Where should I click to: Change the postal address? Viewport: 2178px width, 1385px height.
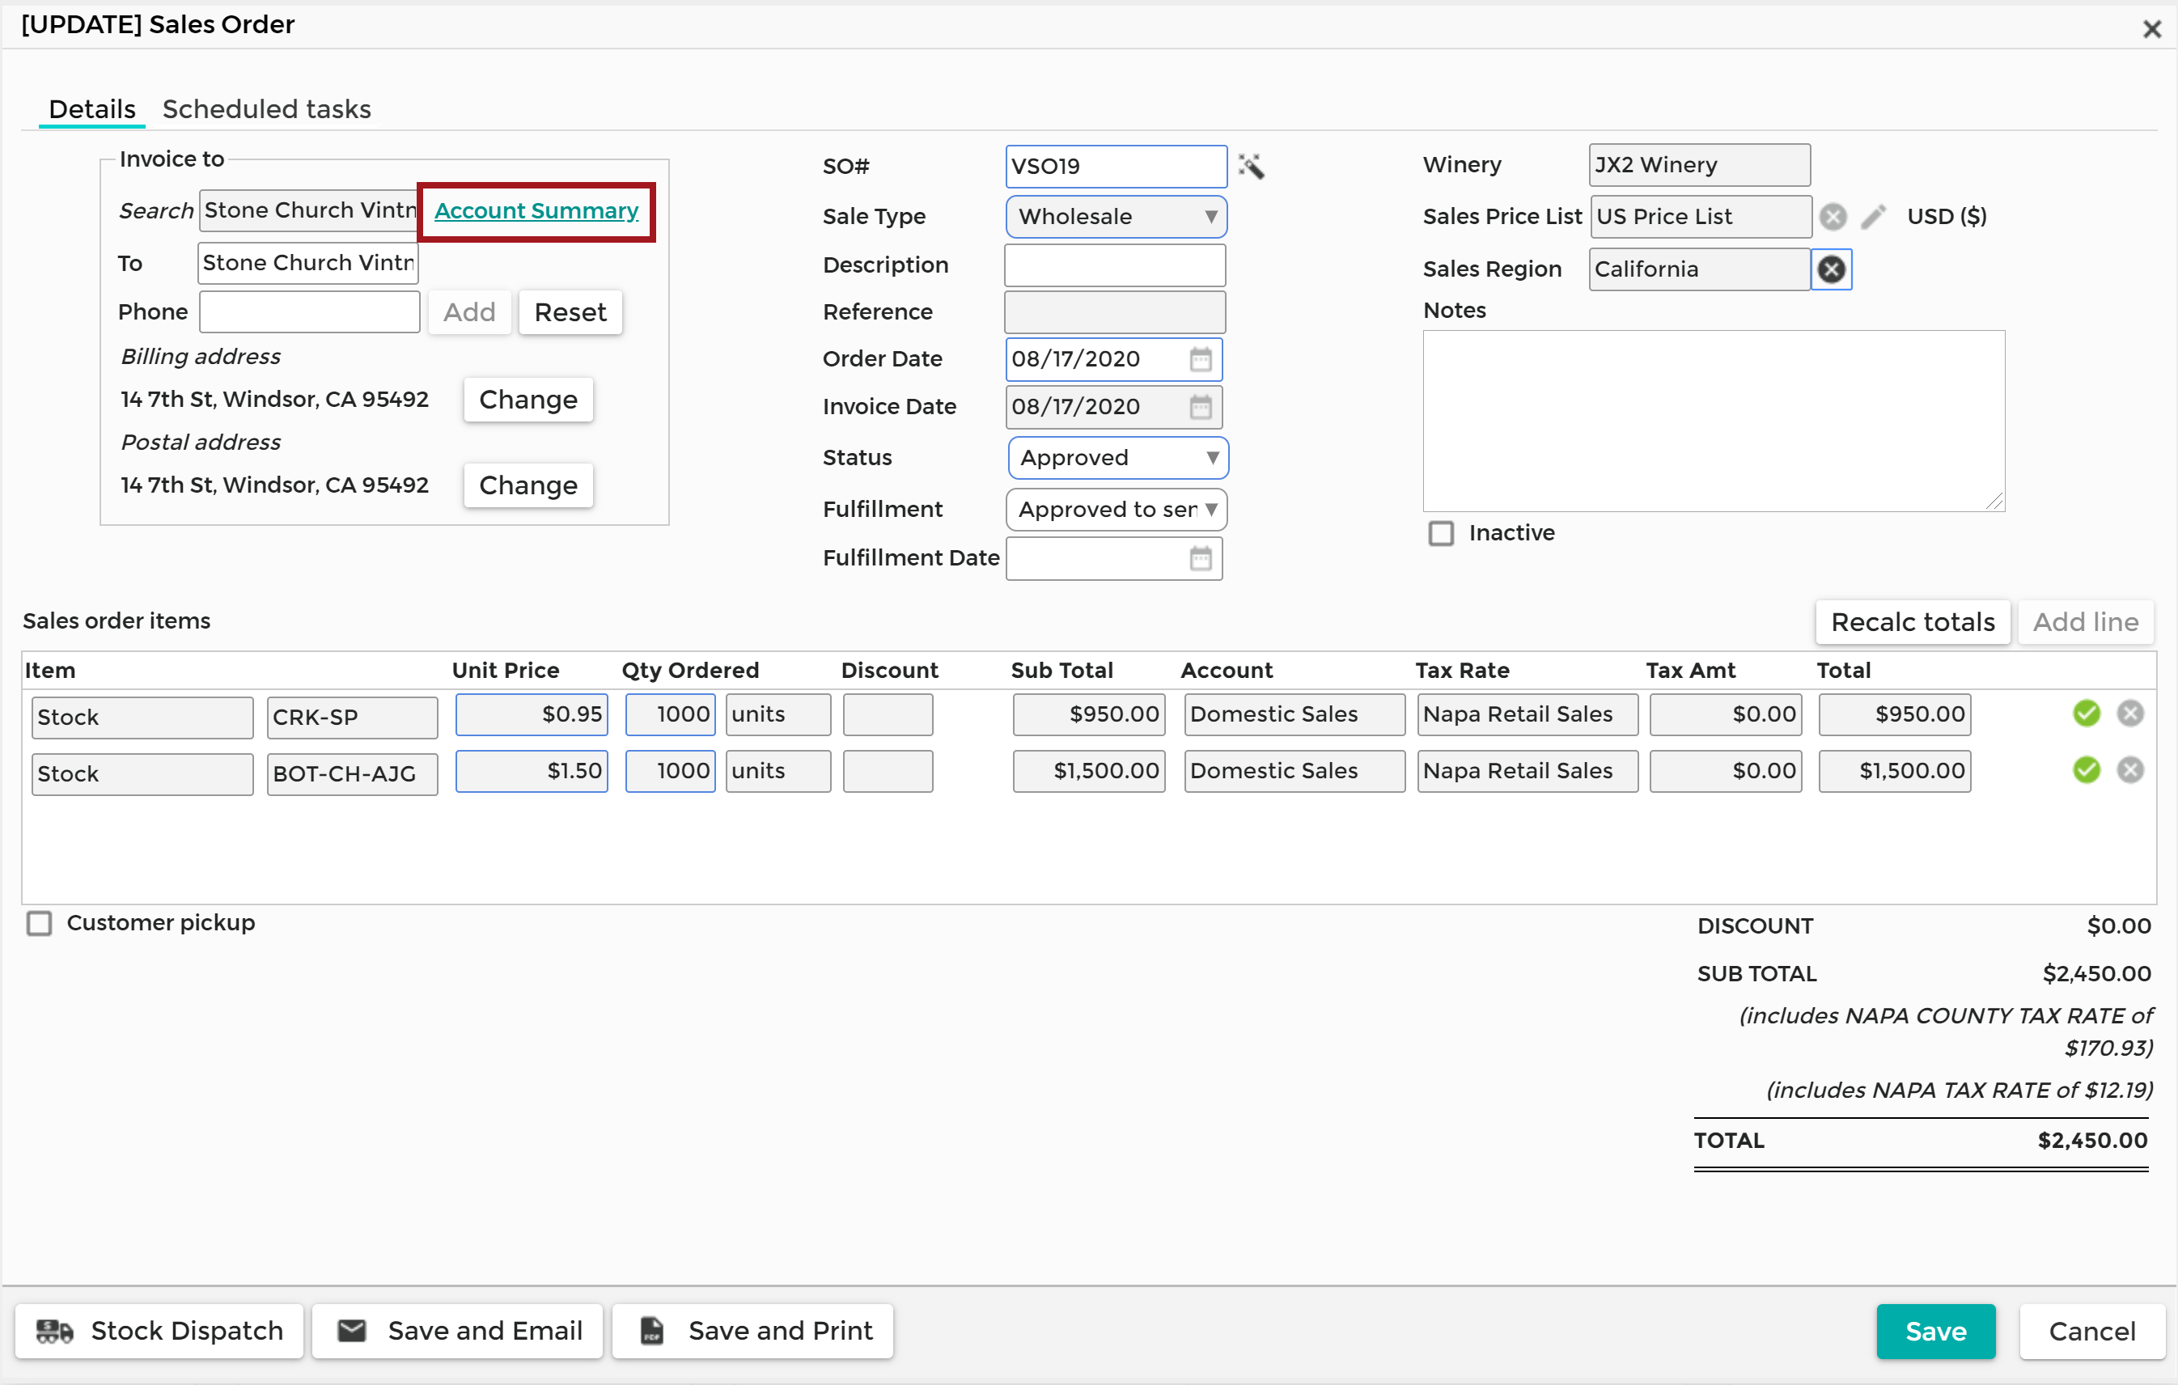tap(528, 485)
